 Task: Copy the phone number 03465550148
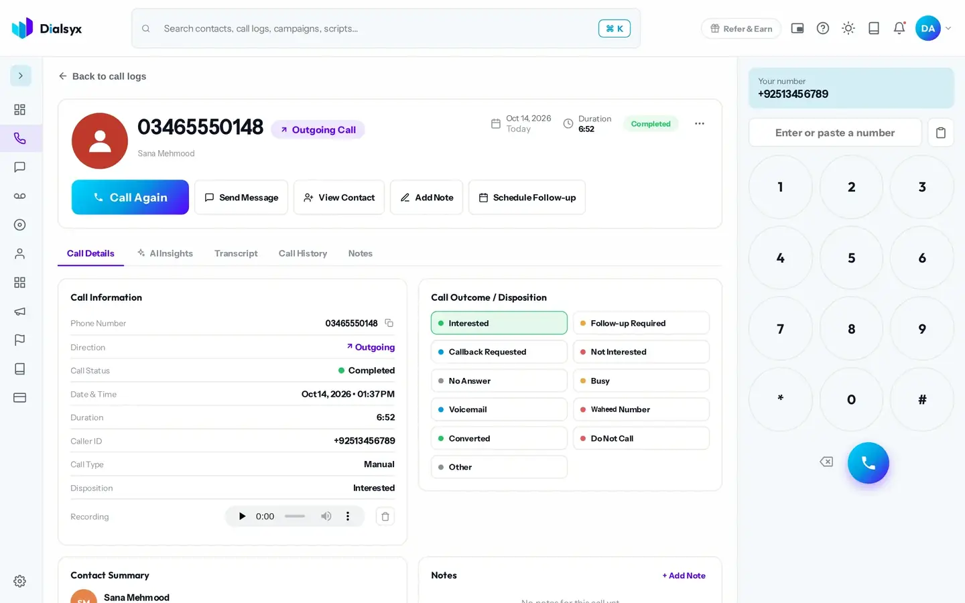(x=389, y=323)
